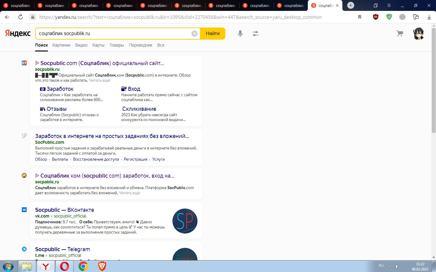Screen dimensions: 436x272
Task: Switch input language RU indicator
Action: tap(381, 266)
